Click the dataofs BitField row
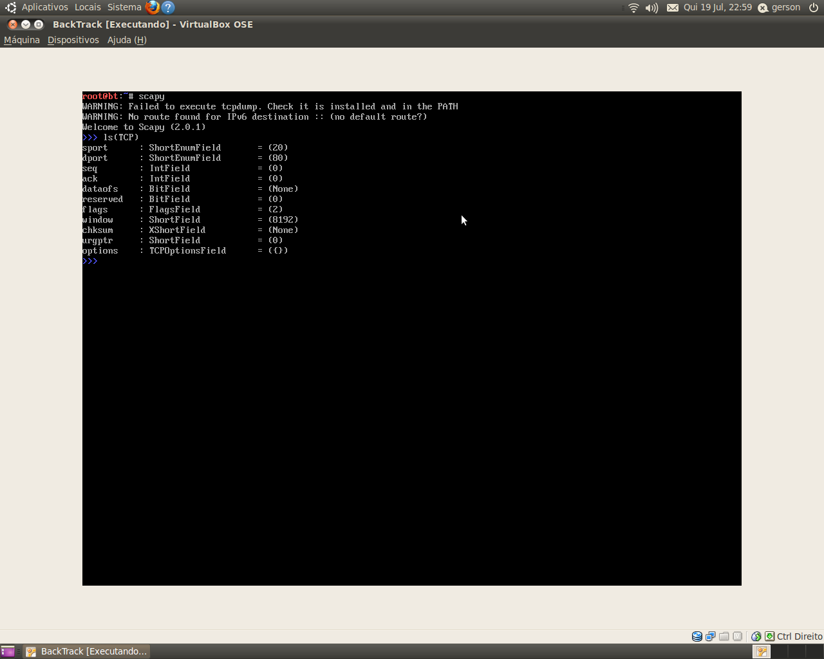The image size is (824, 659). coord(191,189)
